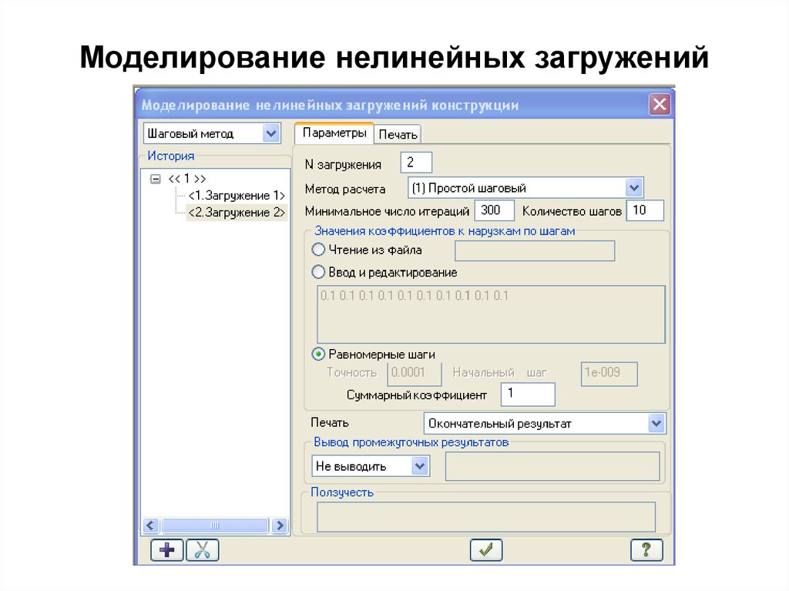Select the 'Ввод и редактирование' radio button
The image size is (789, 591).
[x=319, y=272]
